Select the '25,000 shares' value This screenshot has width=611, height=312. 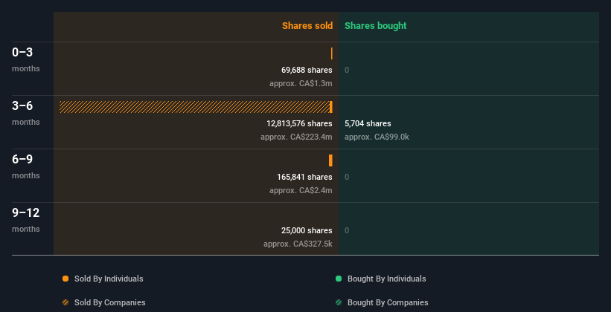[307, 230]
